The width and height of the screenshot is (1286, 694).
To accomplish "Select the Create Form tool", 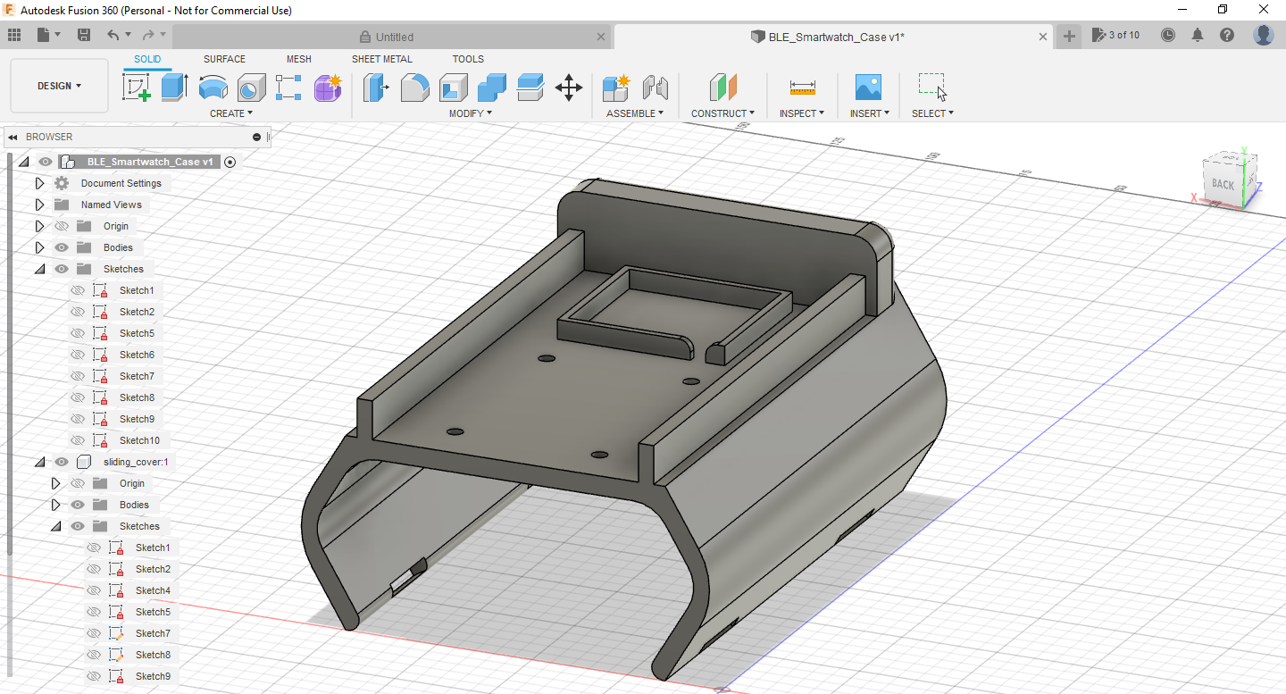I will coord(328,88).
